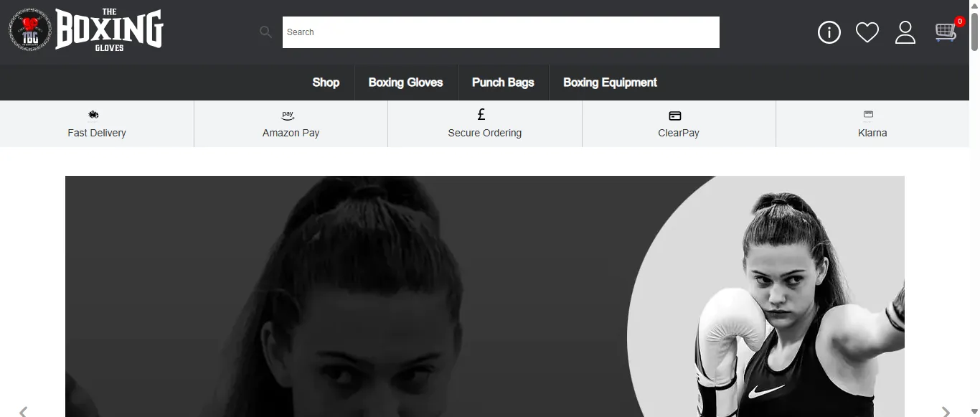Click the Secure Ordering pound icon
This screenshot has height=417, width=980.
pyautogui.click(x=481, y=113)
